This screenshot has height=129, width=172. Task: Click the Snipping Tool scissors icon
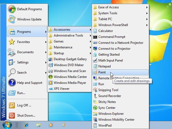pyautogui.click(x=95, y=90)
